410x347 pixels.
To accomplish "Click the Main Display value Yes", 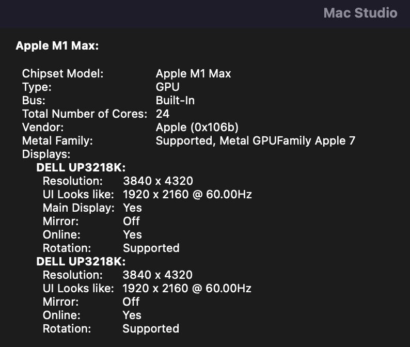I will pos(132,208).
